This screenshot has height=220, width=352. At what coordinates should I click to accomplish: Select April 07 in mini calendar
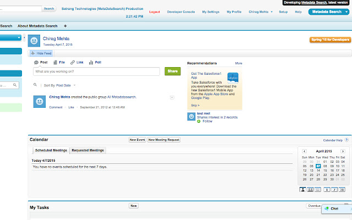318,166
